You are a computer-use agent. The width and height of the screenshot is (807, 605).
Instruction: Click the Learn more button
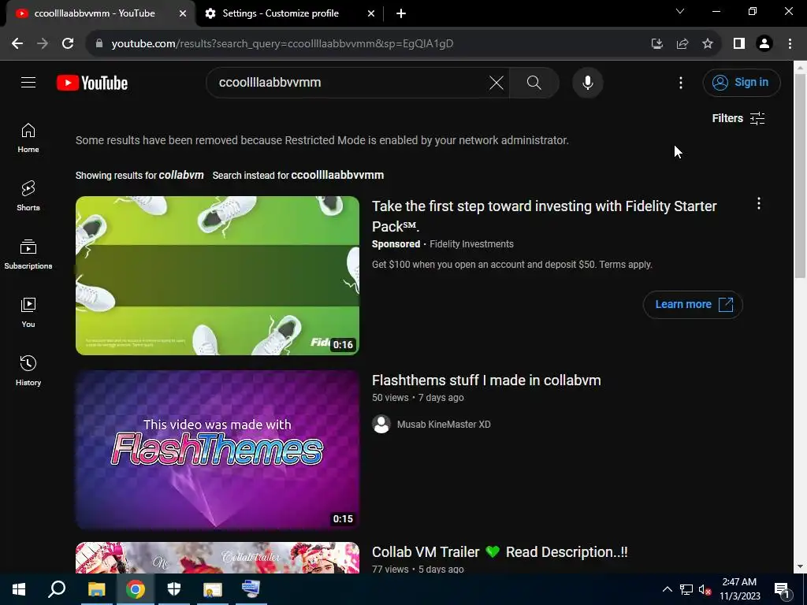pos(693,305)
